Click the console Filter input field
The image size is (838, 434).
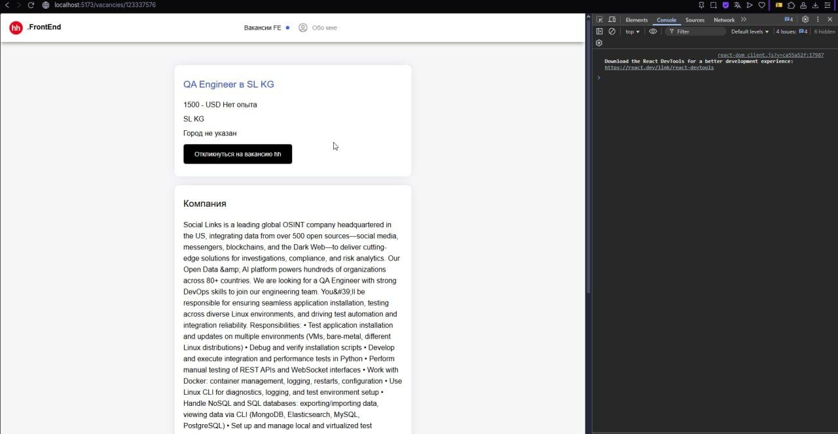tap(698, 31)
